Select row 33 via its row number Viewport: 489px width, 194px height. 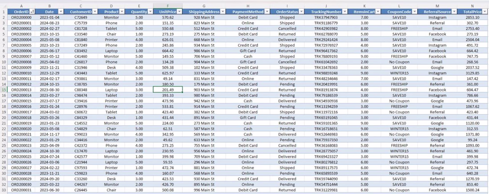click(x=4, y=190)
